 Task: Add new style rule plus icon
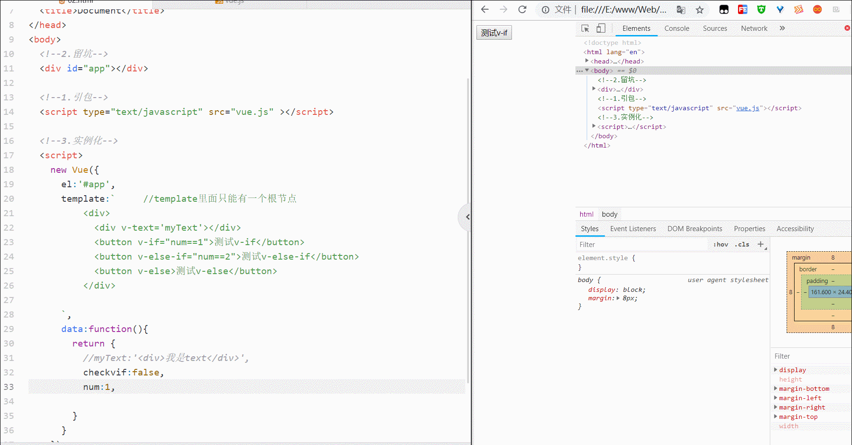point(760,244)
